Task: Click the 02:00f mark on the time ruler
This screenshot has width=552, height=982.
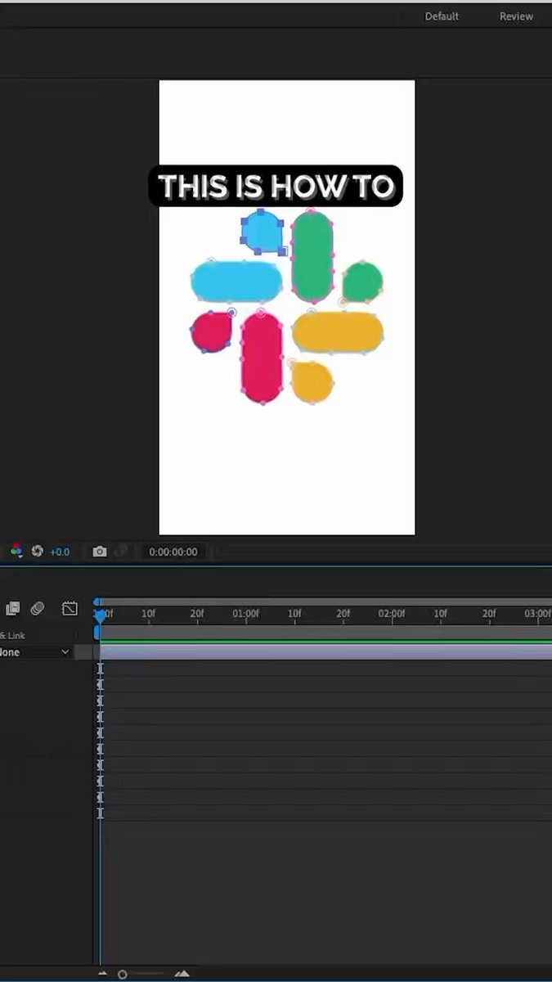Action: point(392,613)
